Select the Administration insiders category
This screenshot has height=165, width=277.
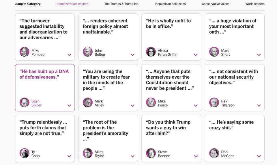click(72, 4)
